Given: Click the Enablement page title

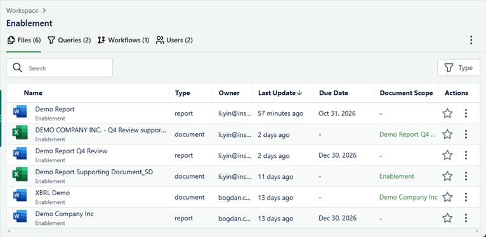Looking at the screenshot, I should tap(29, 23).
